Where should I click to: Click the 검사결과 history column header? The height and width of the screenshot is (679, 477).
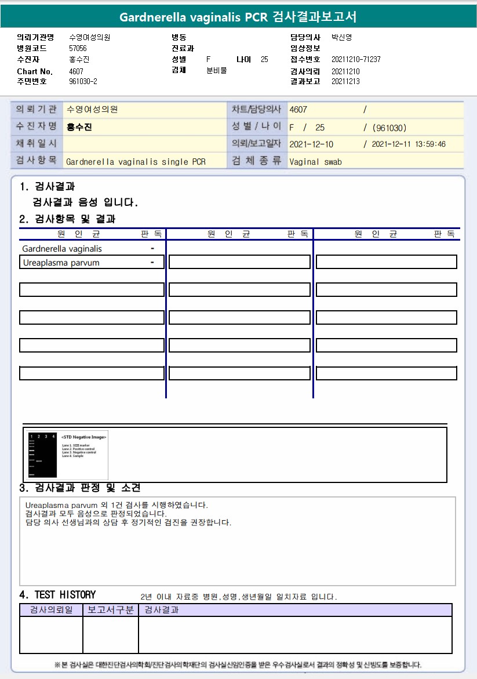click(295, 610)
